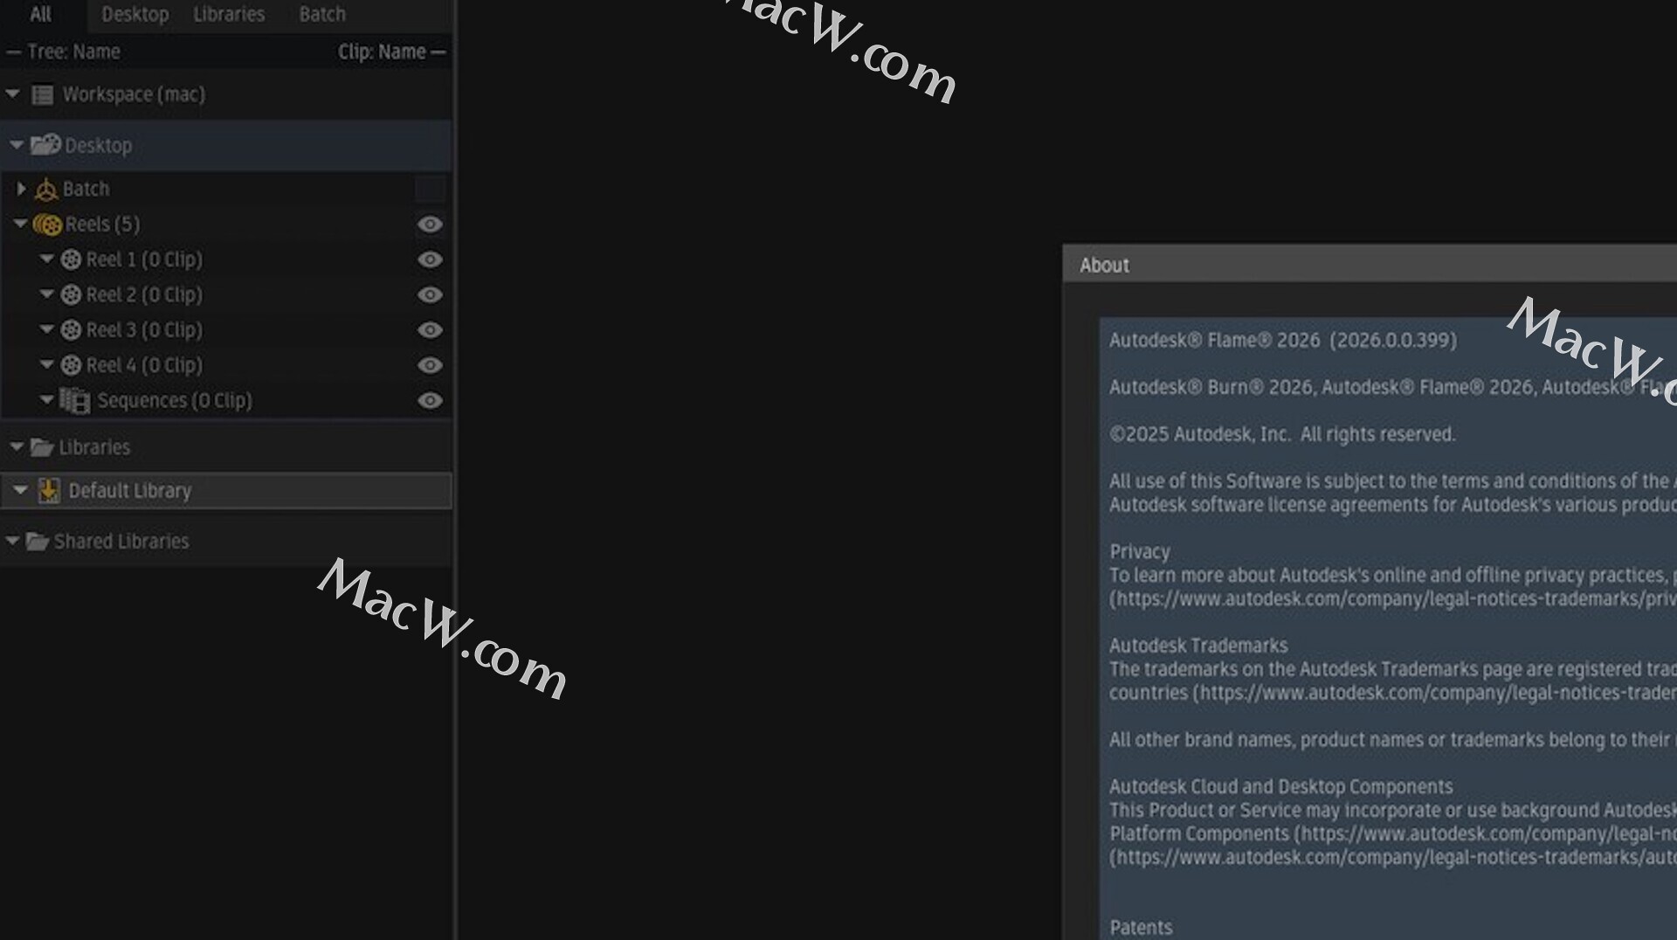The height and width of the screenshot is (940, 1677).
Task: Switch to the All tab
Action: coord(41,15)
